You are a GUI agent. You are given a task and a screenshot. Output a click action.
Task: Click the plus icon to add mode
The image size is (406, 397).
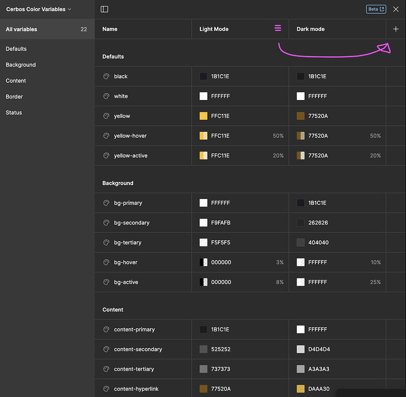click(x=396, y=29)
